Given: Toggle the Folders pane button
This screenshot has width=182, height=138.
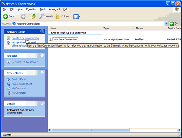Looking at the screenshot, I should tap(62, 16).
